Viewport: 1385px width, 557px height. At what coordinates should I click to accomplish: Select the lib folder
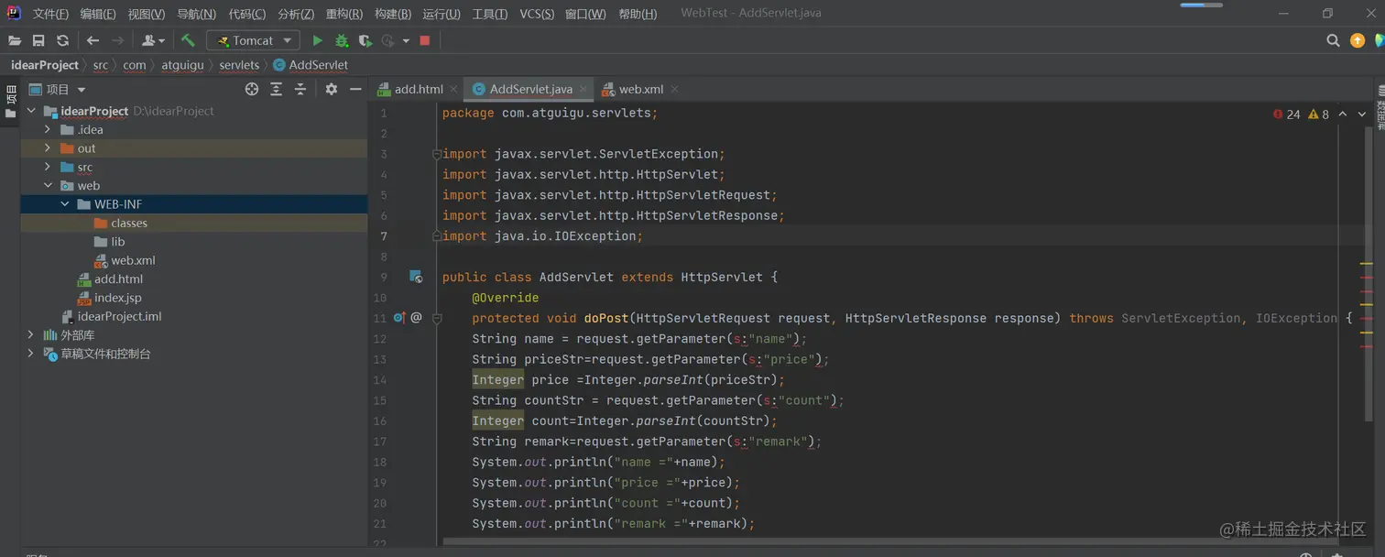[194, 242]
